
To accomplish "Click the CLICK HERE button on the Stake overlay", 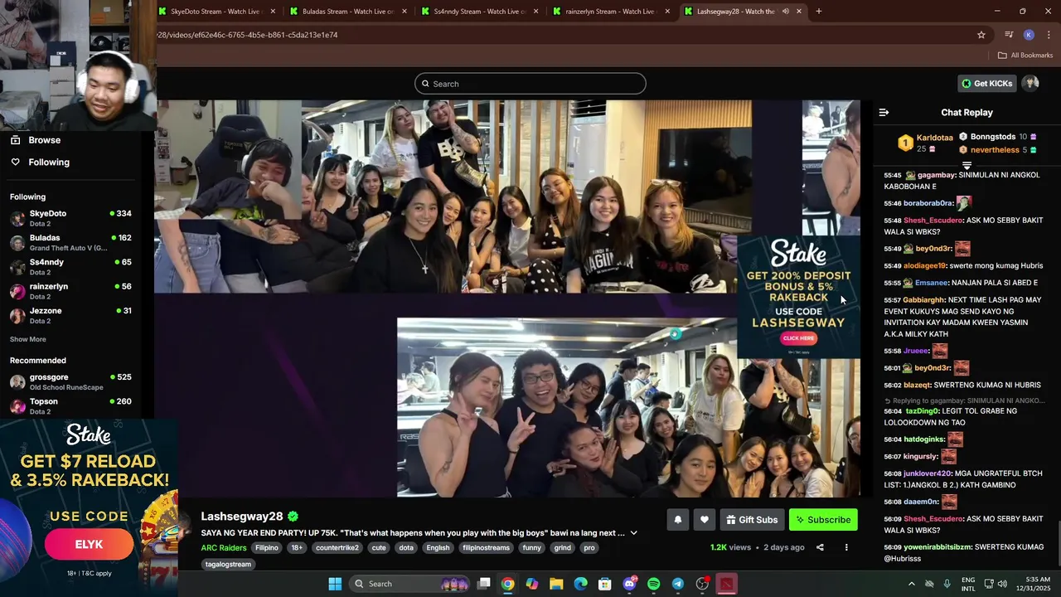I will coord(798,338).
